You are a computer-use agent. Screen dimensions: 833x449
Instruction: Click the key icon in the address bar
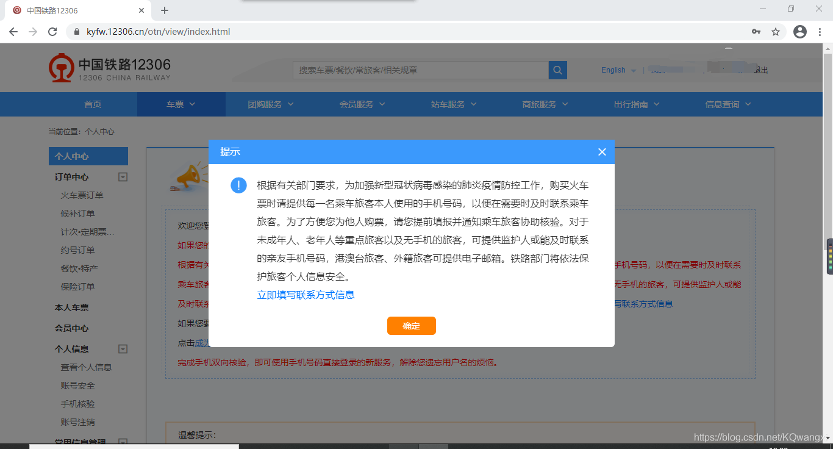(x=756, y=31)
